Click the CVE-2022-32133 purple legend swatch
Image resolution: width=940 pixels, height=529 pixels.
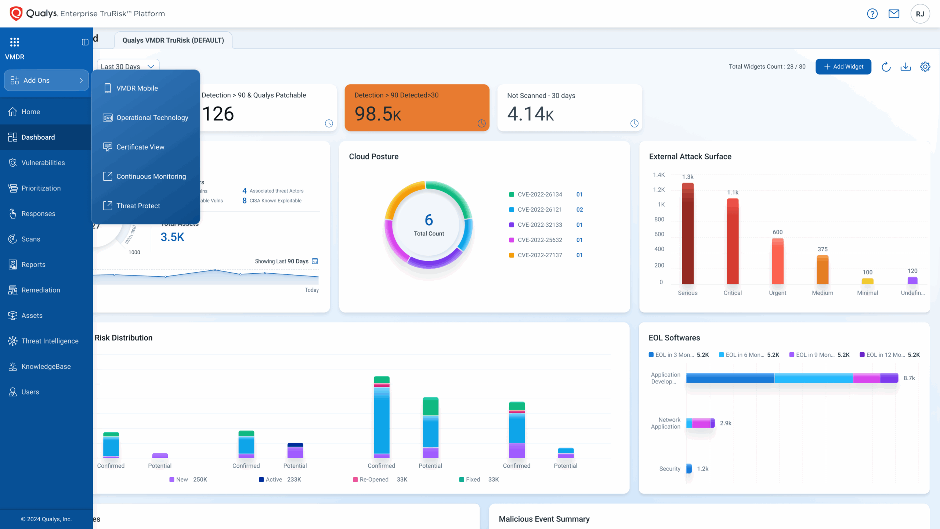511,225
